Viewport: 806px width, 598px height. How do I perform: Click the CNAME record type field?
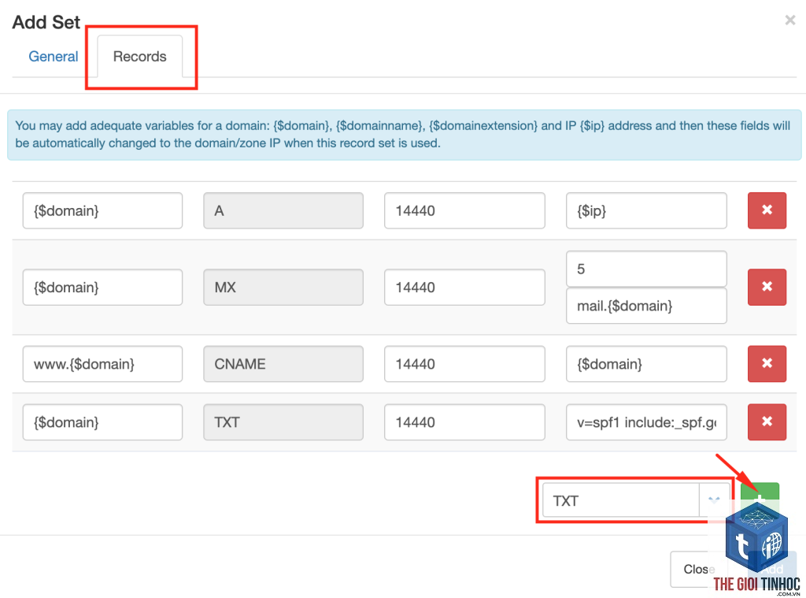283,364
